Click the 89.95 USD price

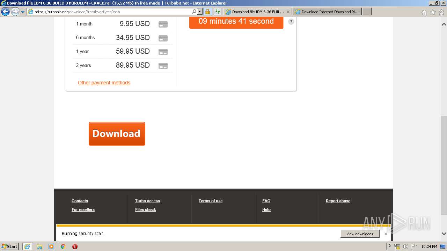pos(133,65)
